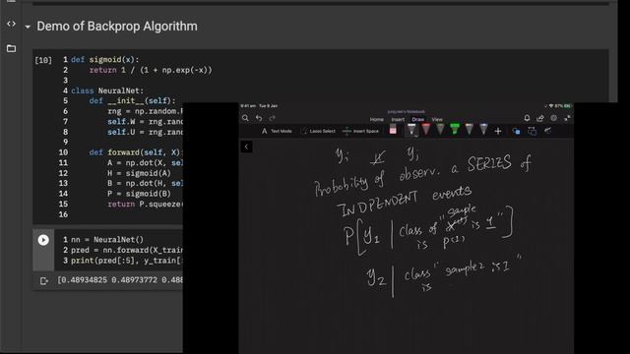Click the 'def sigmoid(x):' code line
Screen dimensions: 630x354
(105, 60)
